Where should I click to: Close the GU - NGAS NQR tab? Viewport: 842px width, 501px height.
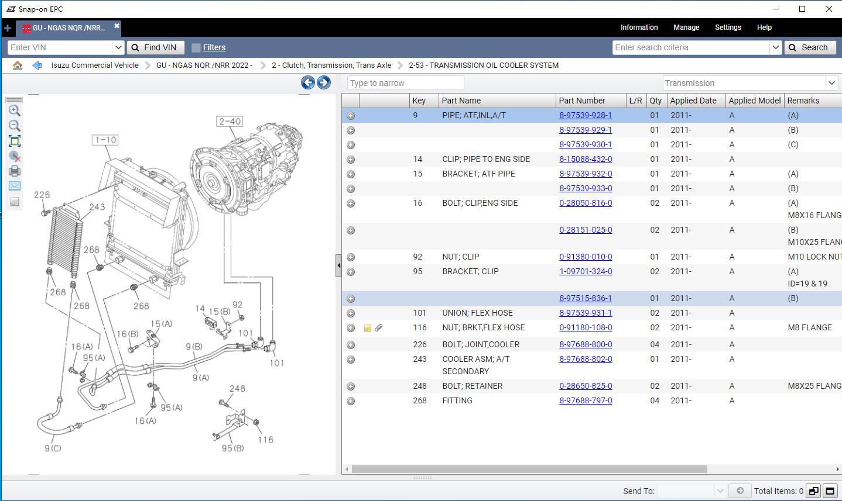117,26
